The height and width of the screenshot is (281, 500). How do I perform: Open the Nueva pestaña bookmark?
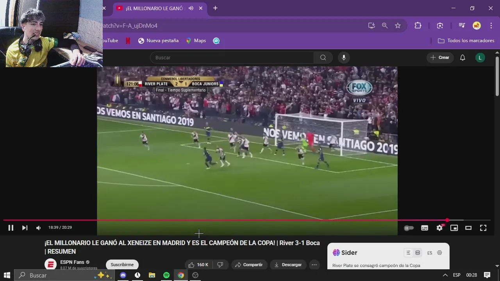click(158, 41)
